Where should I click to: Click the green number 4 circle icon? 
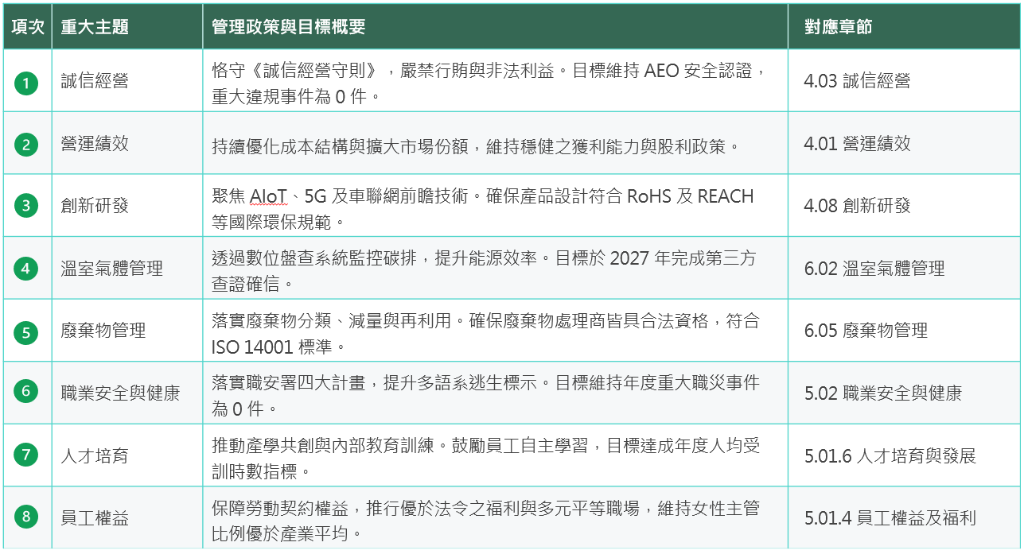tap(26, 268)
